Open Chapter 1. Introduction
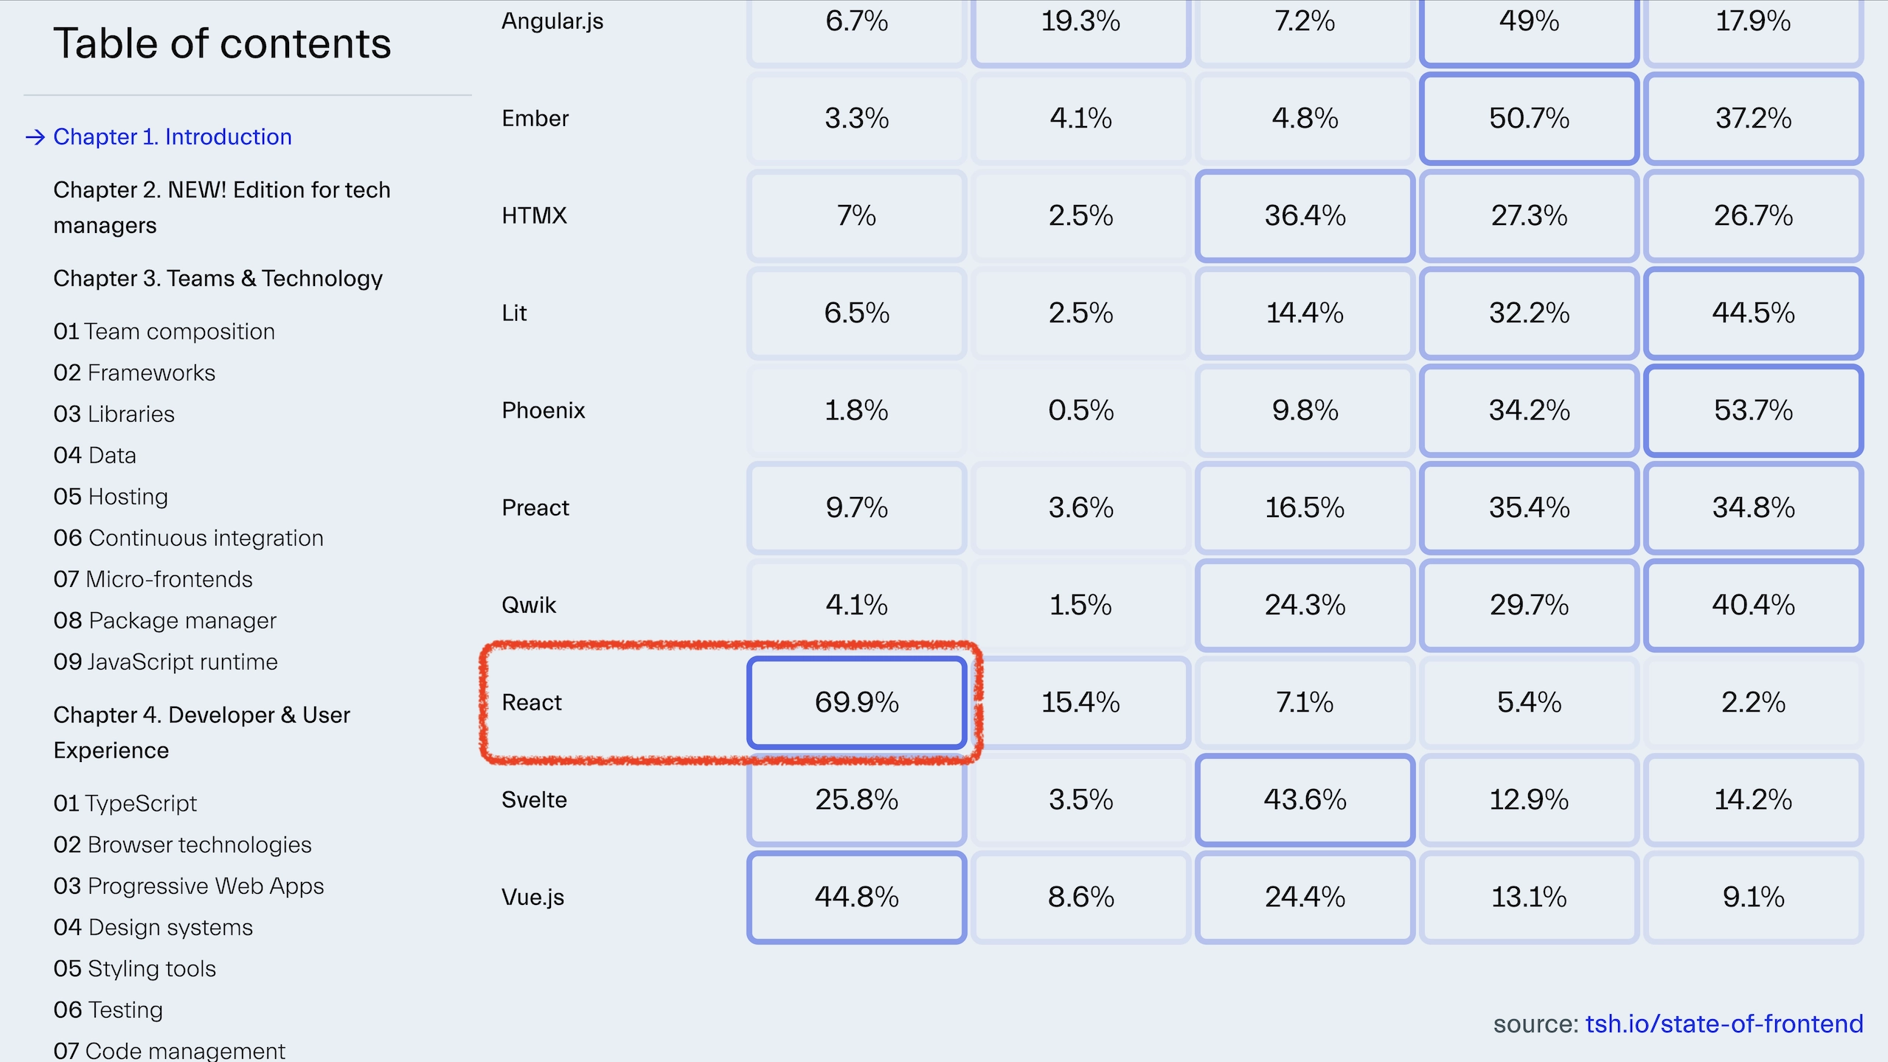The image size is (1888, 1062). pyautogui.click(x=172, y=137)
